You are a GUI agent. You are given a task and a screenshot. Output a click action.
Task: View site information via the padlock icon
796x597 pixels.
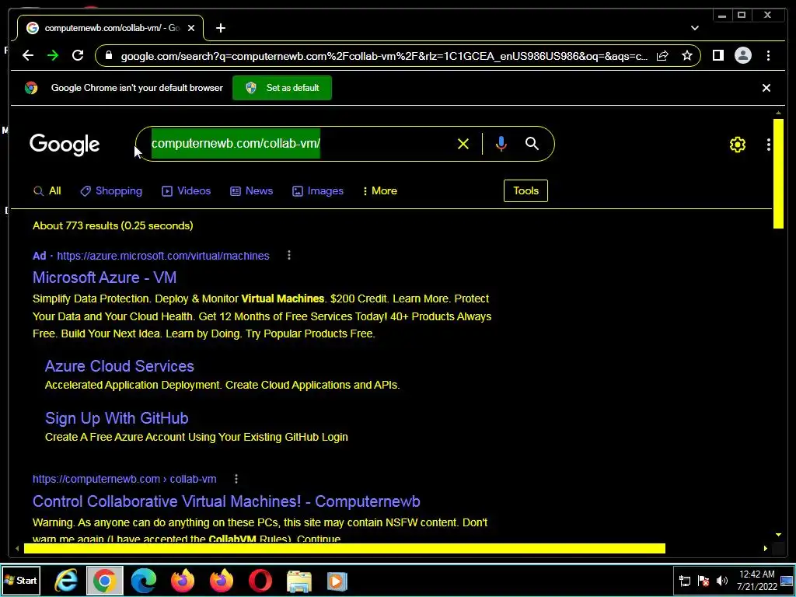108,55
